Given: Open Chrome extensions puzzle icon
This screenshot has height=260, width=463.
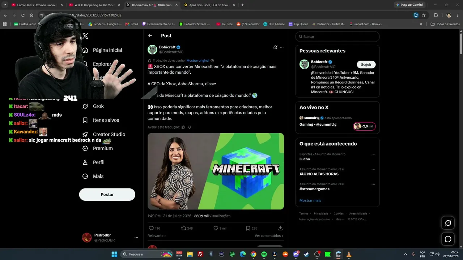Looking at the screenshot, I should (x=436, y=15).
